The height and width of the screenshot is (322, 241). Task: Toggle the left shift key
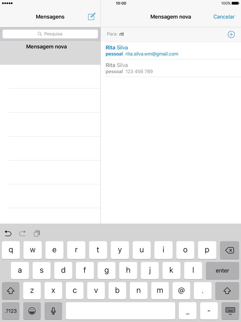point(11,291)
